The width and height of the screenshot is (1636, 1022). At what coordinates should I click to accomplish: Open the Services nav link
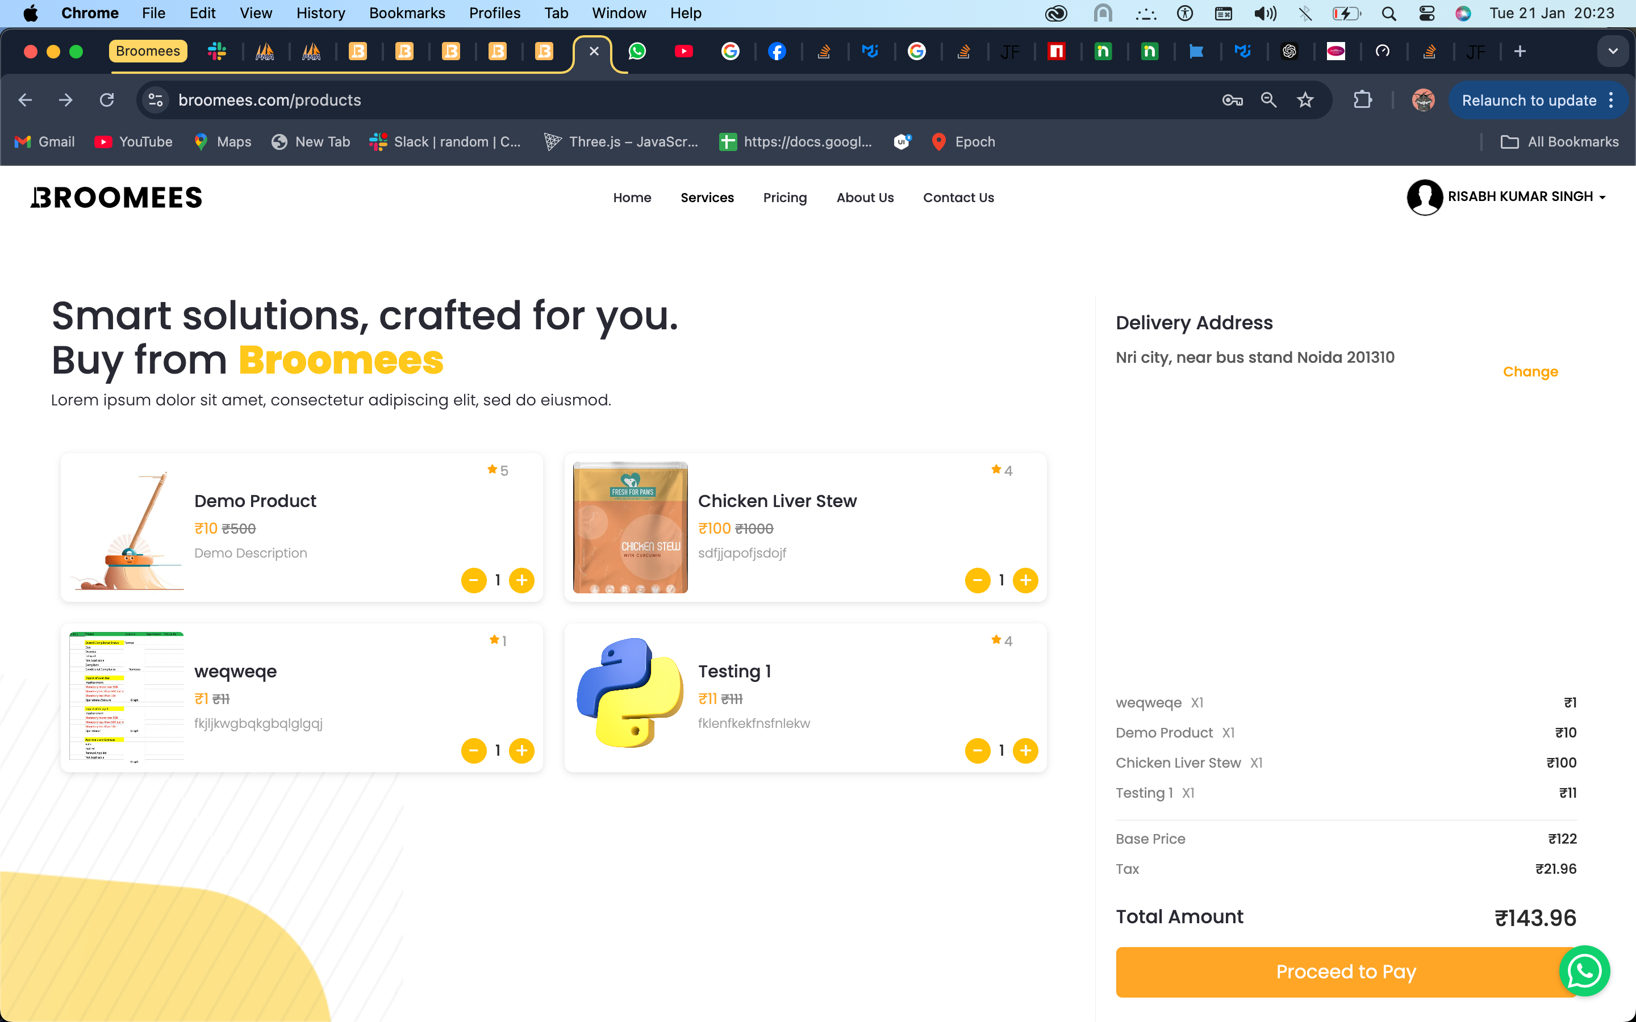click(707, 198)
